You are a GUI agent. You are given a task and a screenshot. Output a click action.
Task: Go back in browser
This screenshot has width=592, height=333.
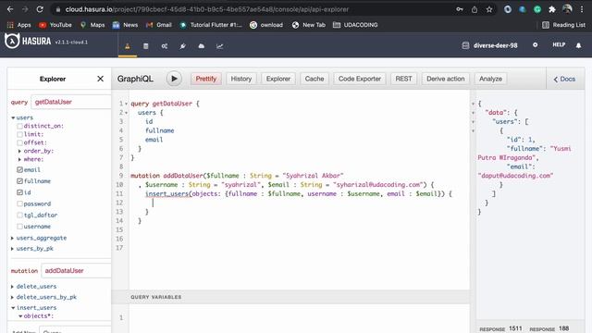pyautogui.click(x=10, y=9)
